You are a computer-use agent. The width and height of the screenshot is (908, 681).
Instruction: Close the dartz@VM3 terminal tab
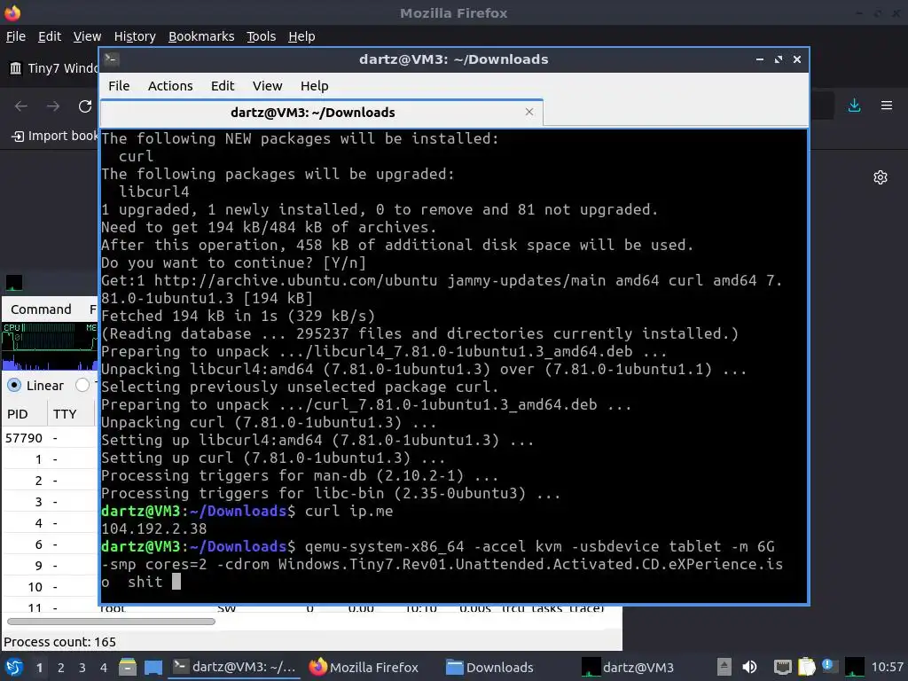528,112
